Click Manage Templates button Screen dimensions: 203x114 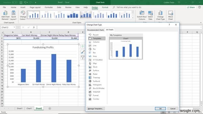pyautogui.click(x=96, y=109)
